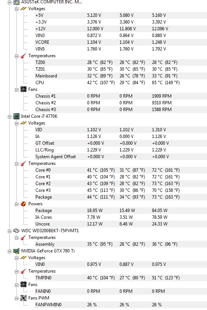This screenshot has height=310, width=207.
Task: Click the WDC hard drive icon
Action: click(x=16, y=231)
